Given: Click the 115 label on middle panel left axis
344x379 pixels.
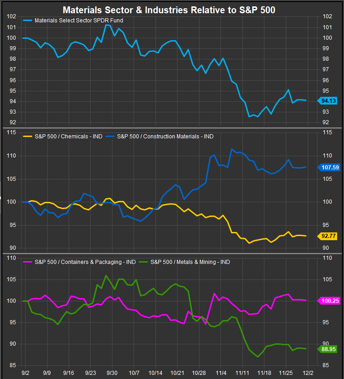Looking at the screenshot, I should [x=11, y=132].
